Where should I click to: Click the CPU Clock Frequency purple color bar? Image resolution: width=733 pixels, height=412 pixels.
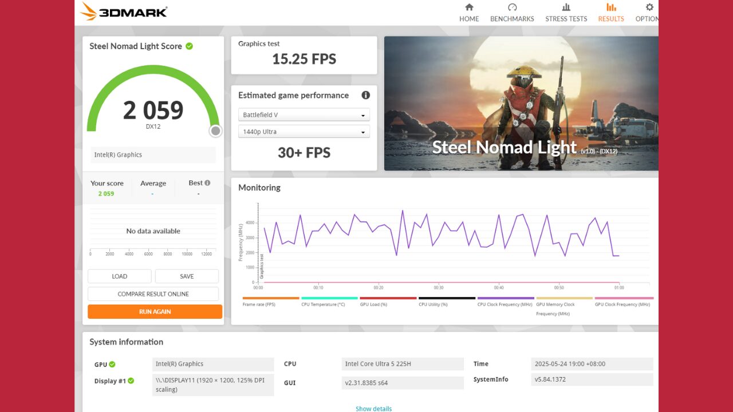coord(506,298)
